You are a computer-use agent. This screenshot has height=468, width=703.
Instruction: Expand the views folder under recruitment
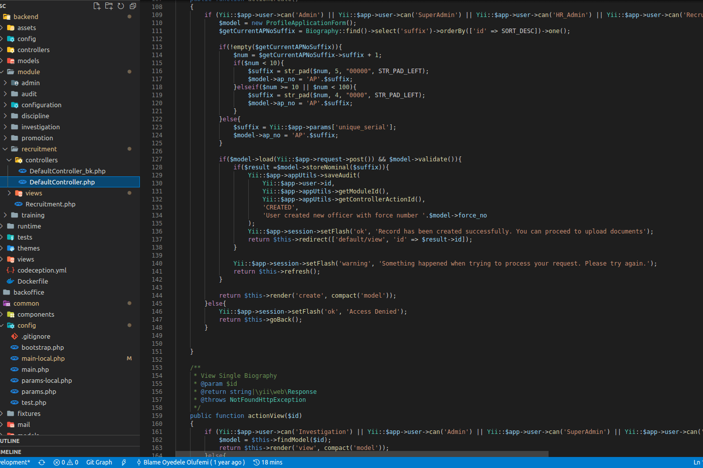pos(9,193)
